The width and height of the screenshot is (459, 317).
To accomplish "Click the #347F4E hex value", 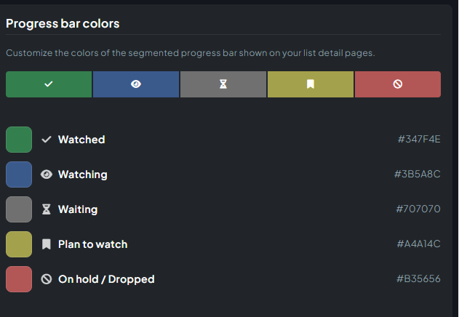I will [419, 140].
